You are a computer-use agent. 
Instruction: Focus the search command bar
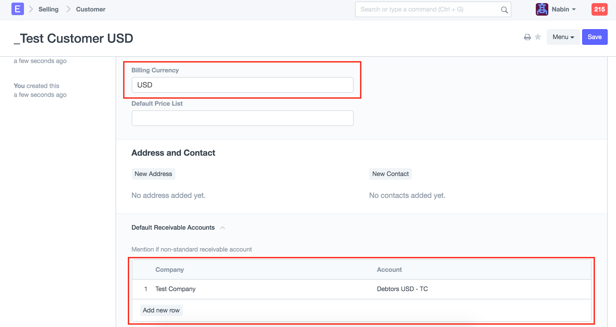pos(427,10)
